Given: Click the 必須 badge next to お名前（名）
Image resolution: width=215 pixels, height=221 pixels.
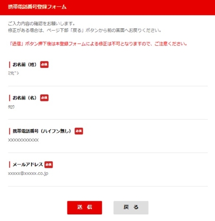Looking at the screenshot, I should [x=44, y=98].
